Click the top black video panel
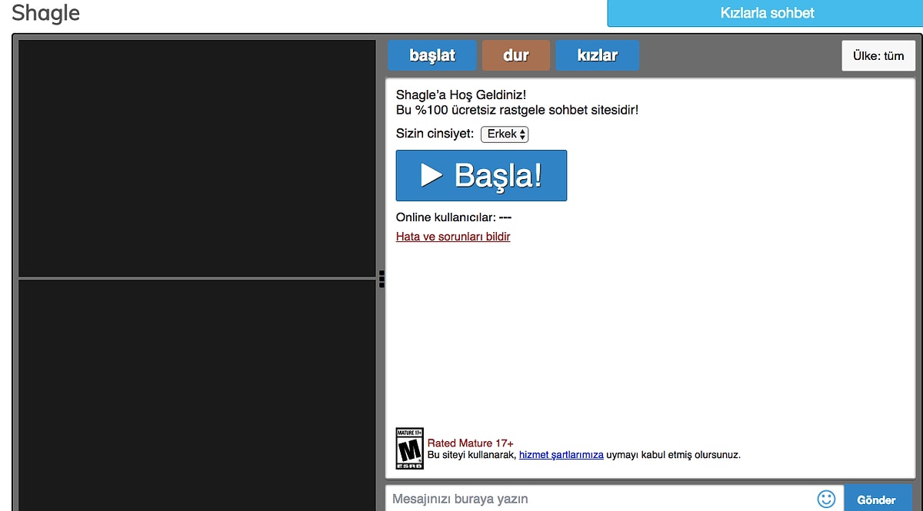This screenshot has width=923, height=511. coord(197,158)
